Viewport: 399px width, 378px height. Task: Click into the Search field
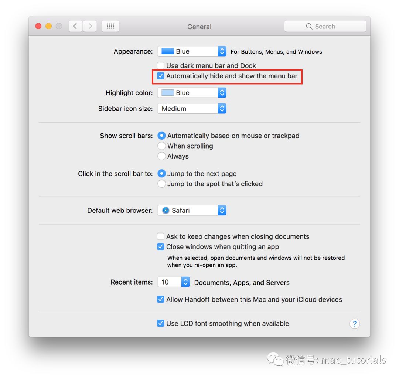click(325, 26)
